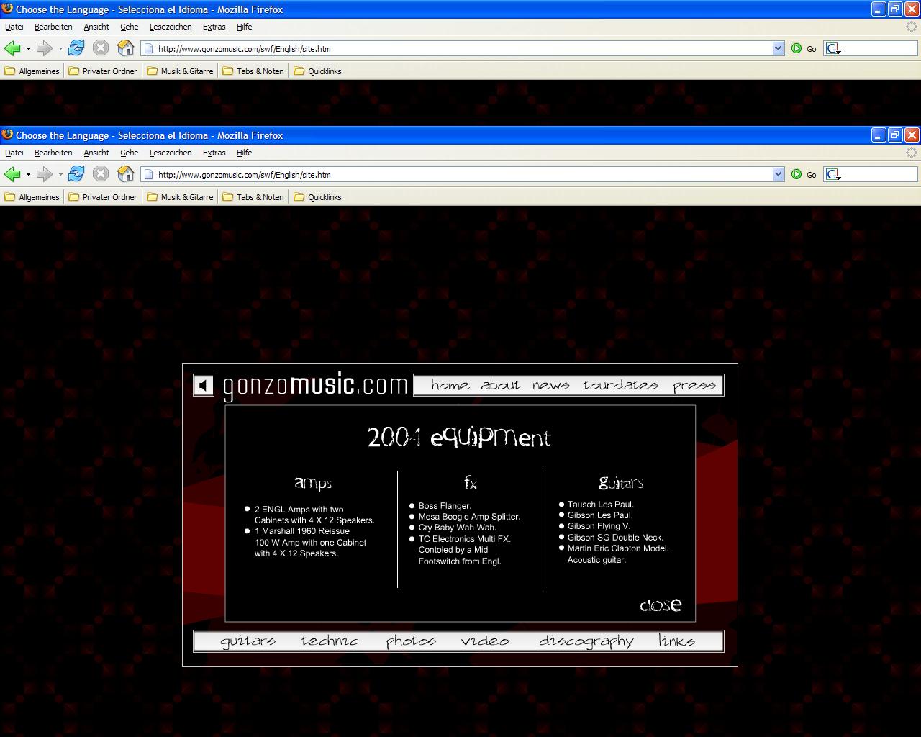The height and width of the screenshot is (737, 921).
Task: Focus the URL field in lower window
Action: click(x=463, y=174)
